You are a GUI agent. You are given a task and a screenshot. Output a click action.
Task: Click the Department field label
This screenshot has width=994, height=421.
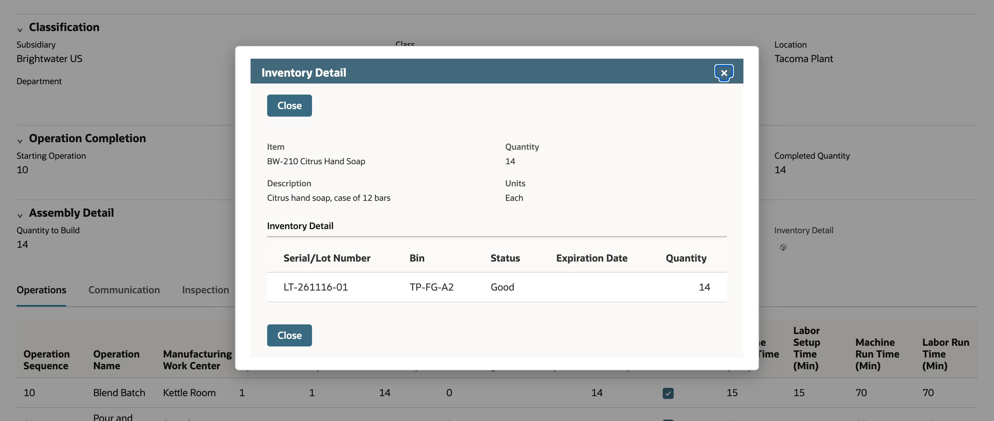(39, 81)
